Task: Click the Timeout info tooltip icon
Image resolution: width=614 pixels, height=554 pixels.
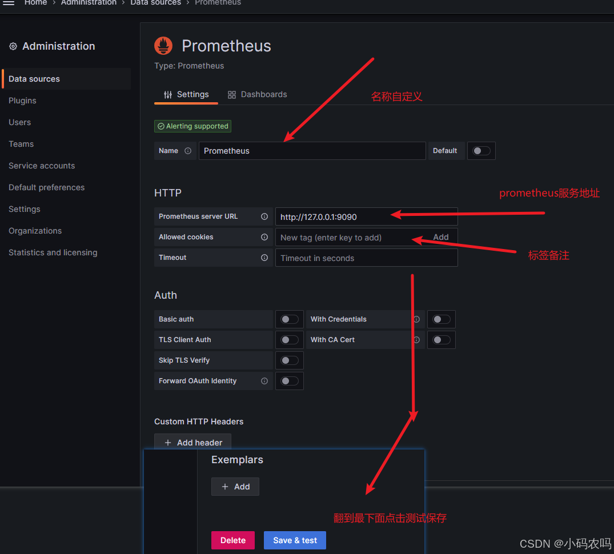Action: [264, 258]
